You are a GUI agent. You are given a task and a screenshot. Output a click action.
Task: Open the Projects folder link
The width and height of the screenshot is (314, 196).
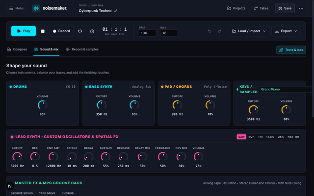point(236,8)
